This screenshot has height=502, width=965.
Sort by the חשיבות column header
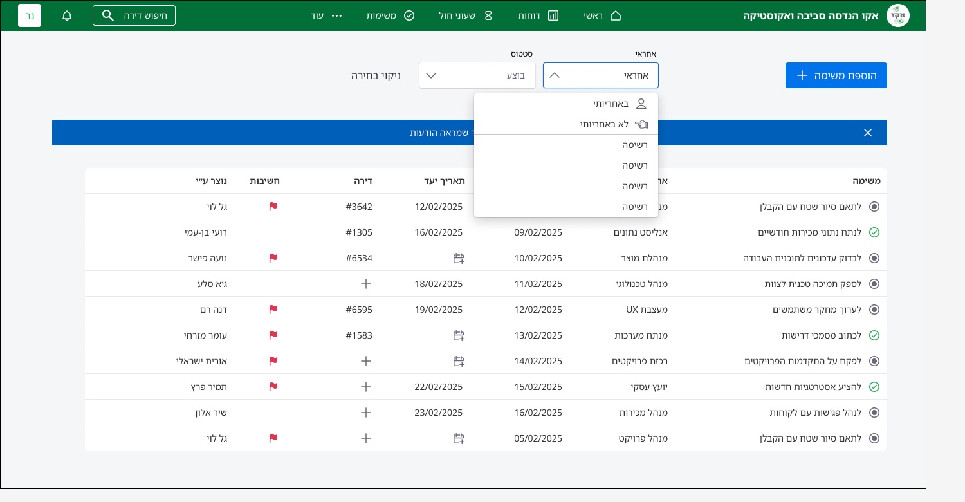tap(265, 181)
